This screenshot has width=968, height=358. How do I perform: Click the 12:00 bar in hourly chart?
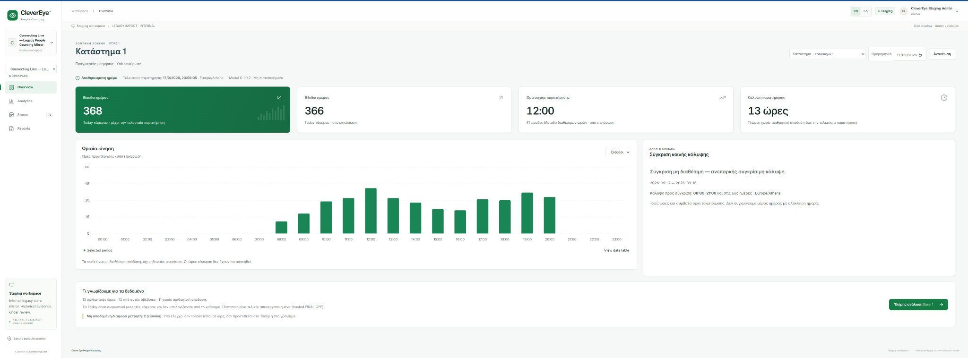(x=371, y=211)
